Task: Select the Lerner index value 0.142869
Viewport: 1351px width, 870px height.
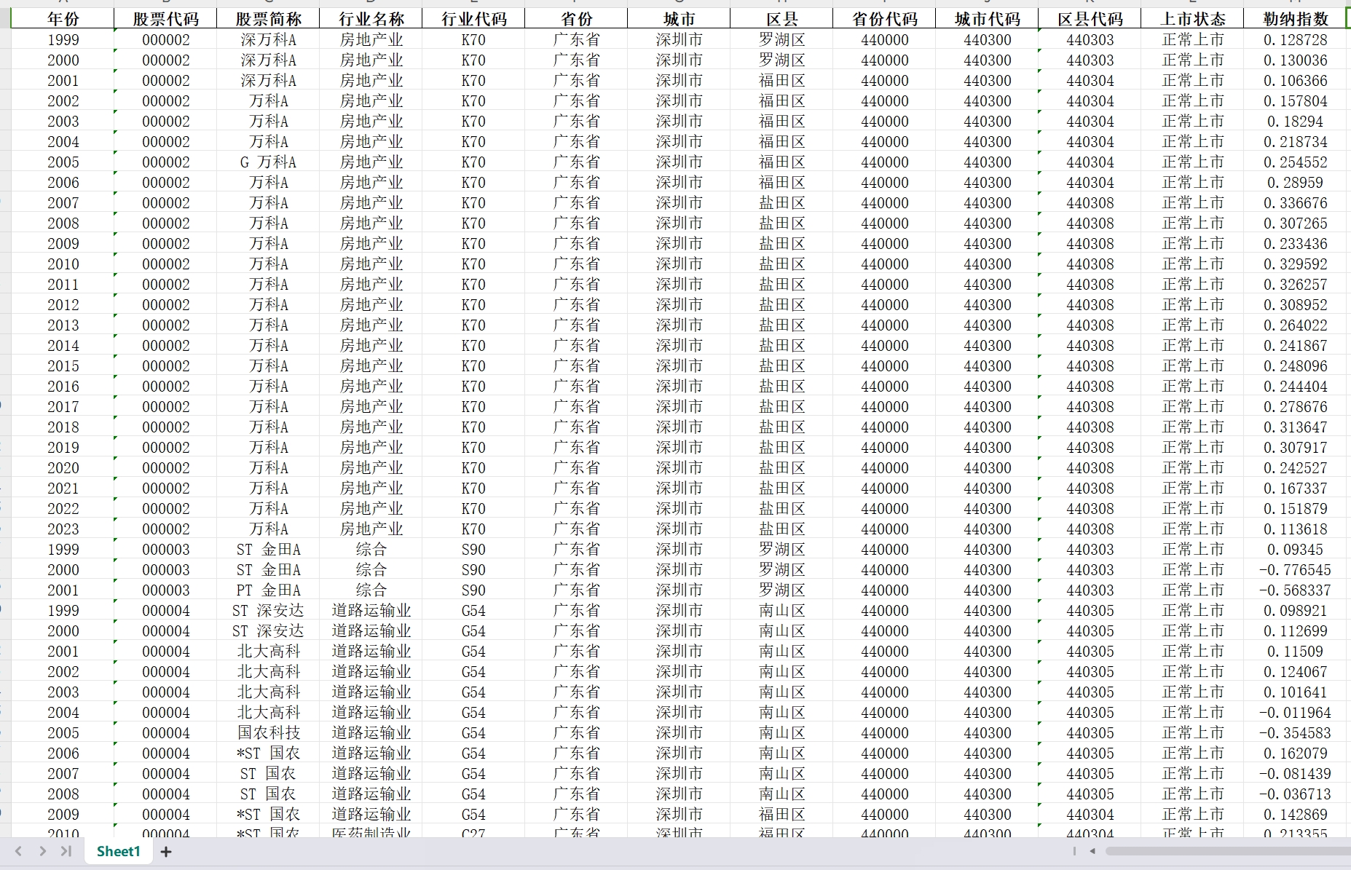Action: coord(1295,815)
